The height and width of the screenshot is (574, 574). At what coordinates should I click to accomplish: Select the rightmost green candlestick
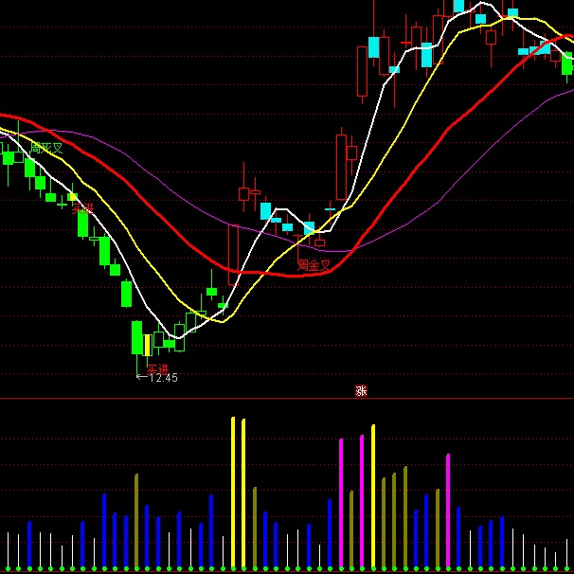[x=567, y=63]
